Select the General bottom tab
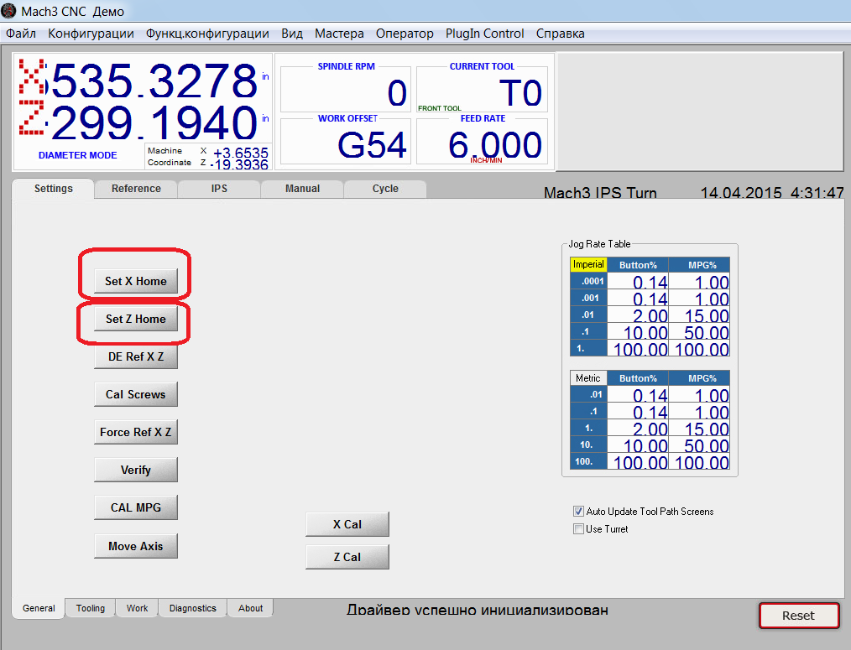This screenshot has height=650, width=851. (x=39, y=608)
